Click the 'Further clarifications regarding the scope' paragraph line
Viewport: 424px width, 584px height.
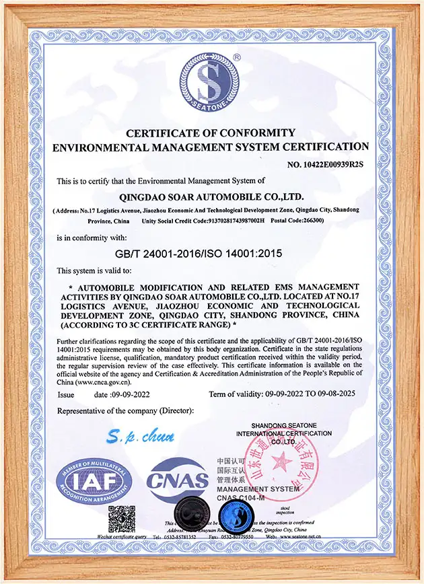tap(209, 341)
